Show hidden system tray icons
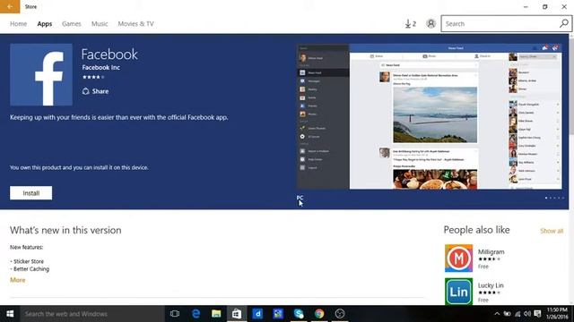The width and height of the screenshot is (574, 322). tap(497, 314)
